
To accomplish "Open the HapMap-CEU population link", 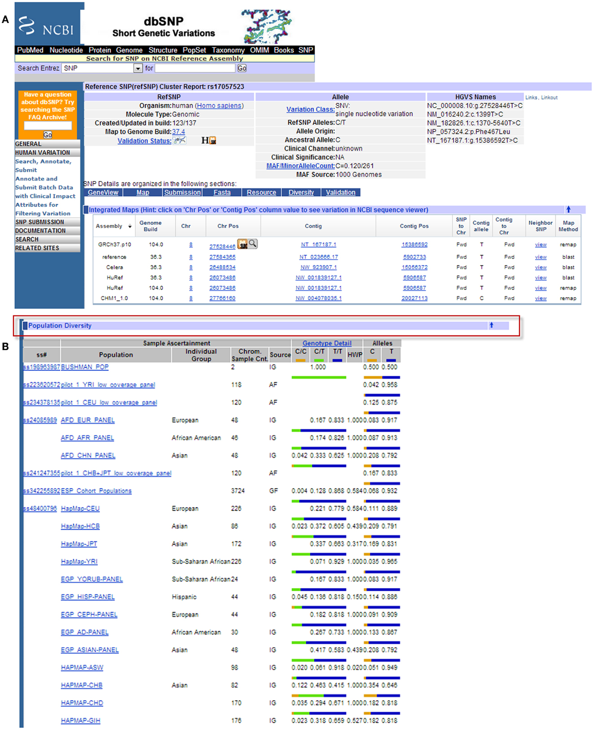I will tap(80, 508).
